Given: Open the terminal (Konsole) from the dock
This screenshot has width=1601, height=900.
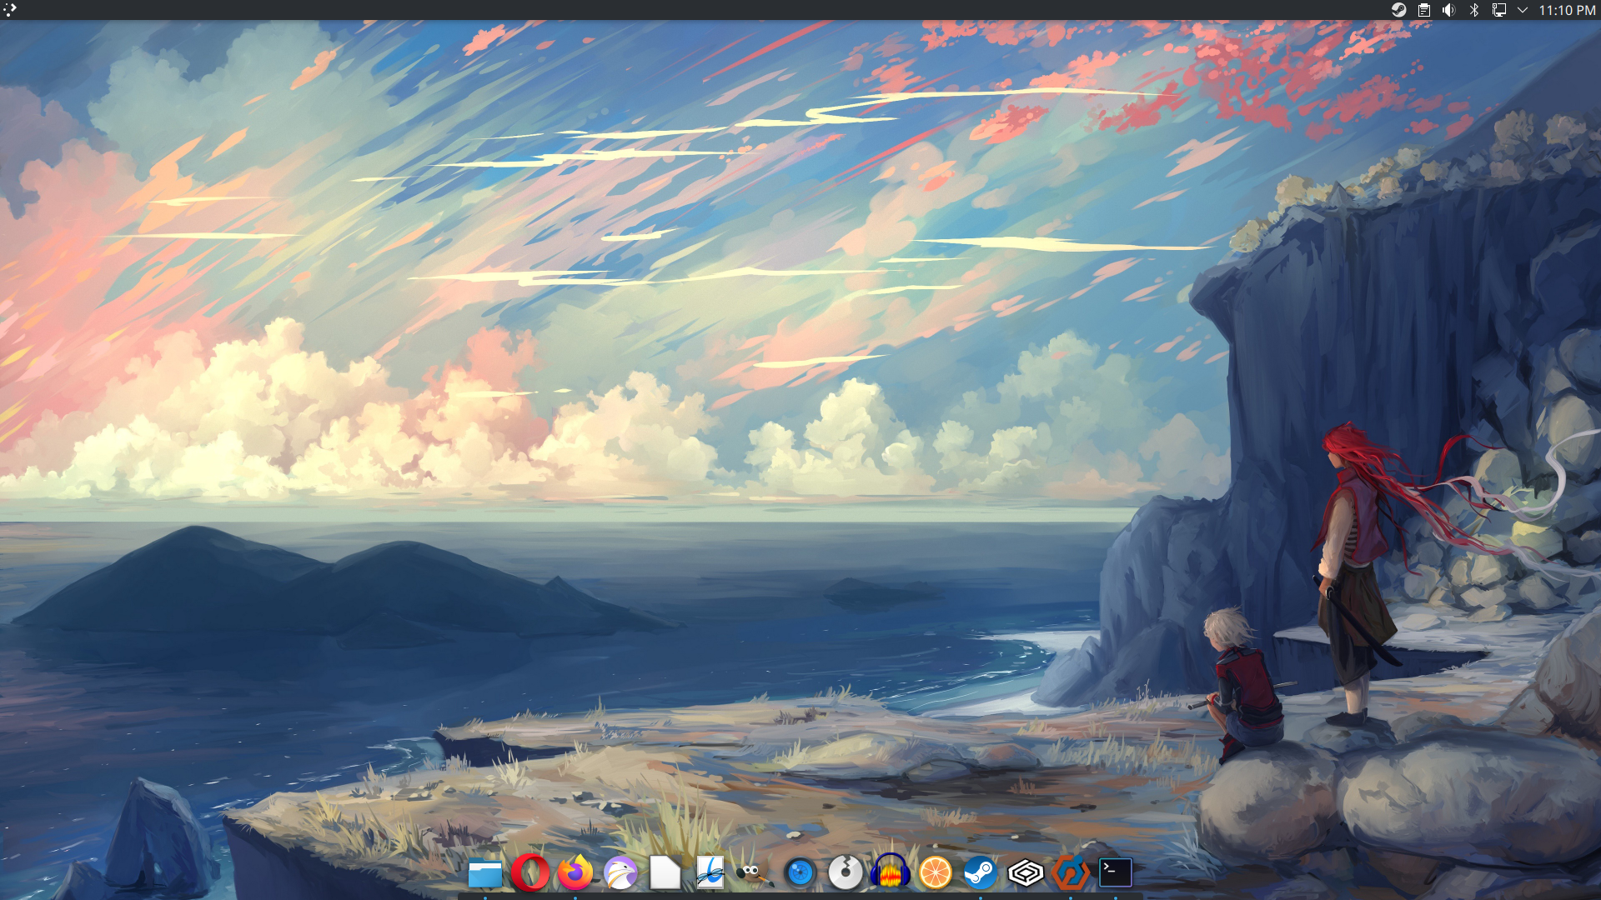Looking at the screenshot, I should (1116, 873).
